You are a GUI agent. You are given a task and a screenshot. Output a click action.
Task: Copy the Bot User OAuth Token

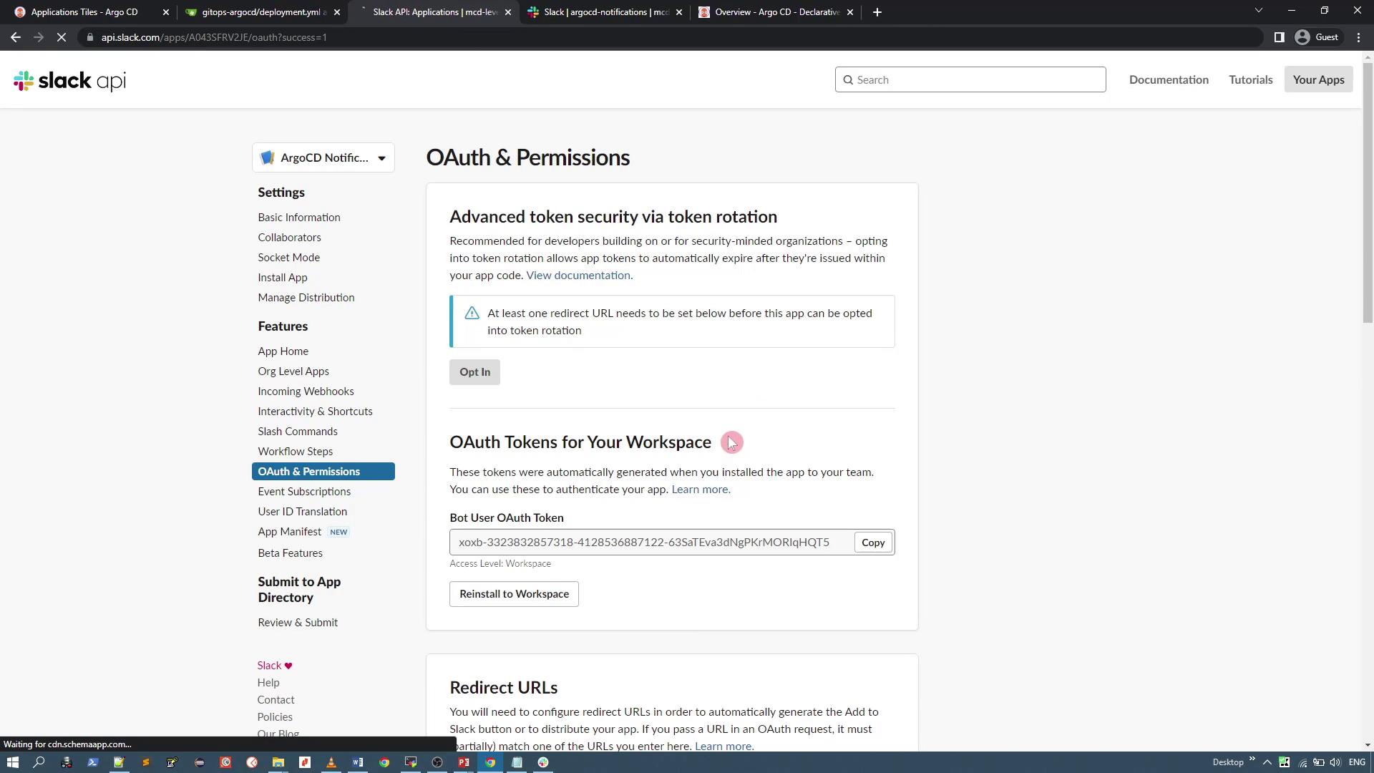[x=872, y=543]
